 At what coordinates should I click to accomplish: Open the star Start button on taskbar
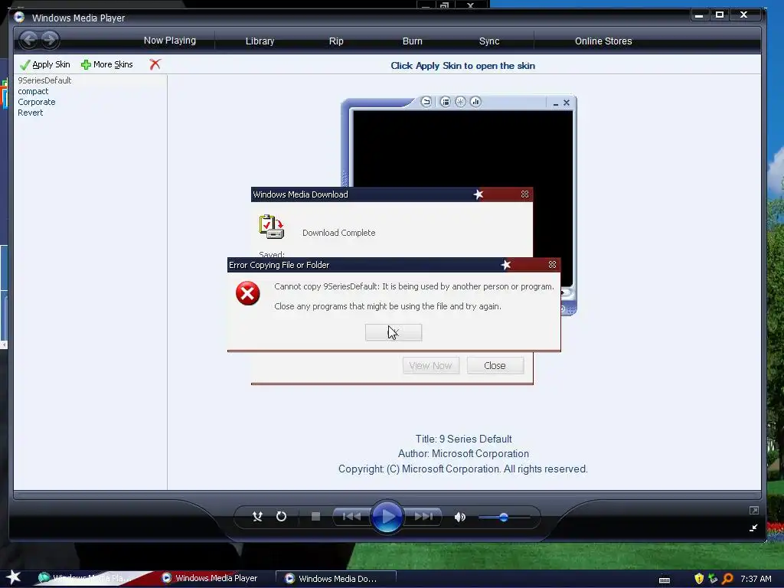[14, 577]
